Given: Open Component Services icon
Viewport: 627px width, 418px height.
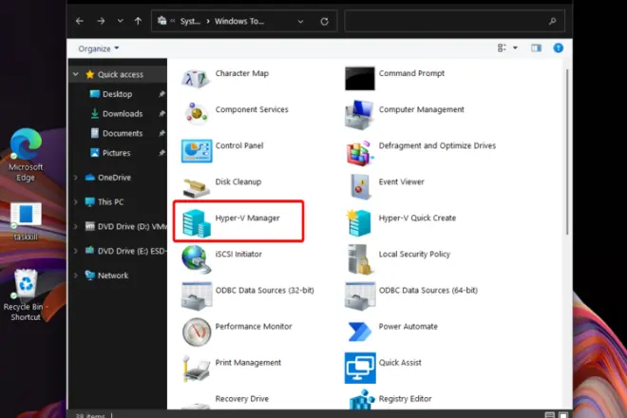Looking at the screenshot, I should 196,114.
